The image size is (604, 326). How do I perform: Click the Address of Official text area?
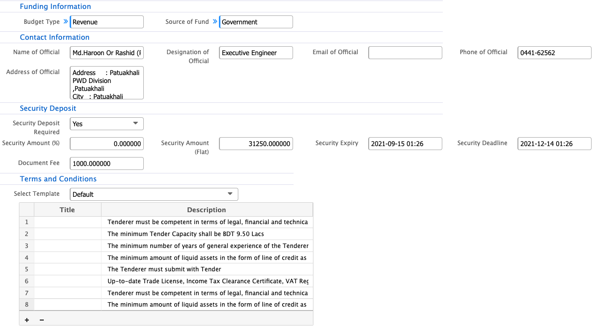[107, 83]
